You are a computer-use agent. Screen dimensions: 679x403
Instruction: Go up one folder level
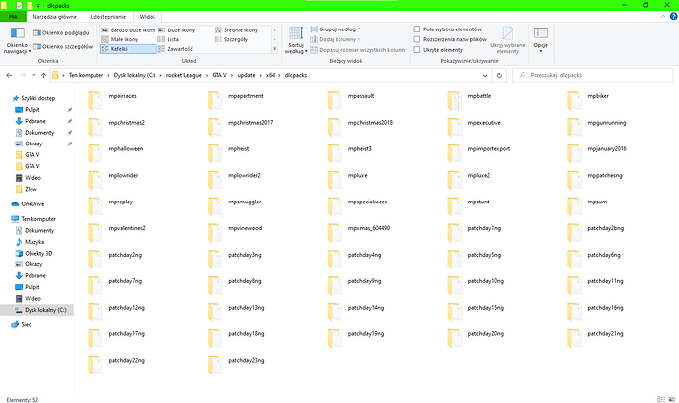tap(43, 76)
